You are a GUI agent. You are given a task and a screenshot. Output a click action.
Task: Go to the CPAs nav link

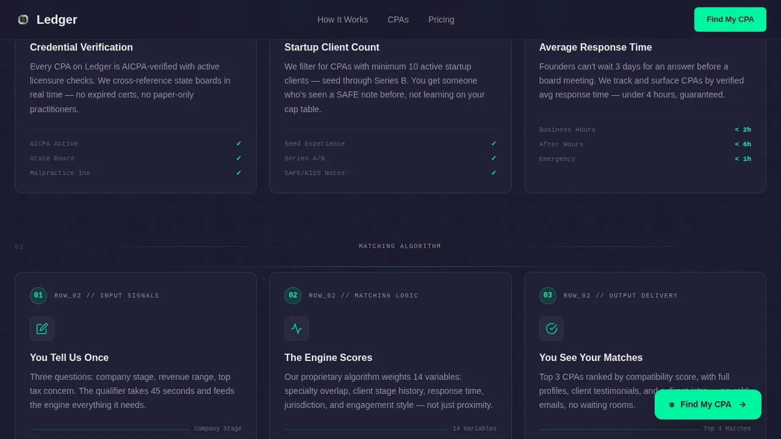[398, 20]
